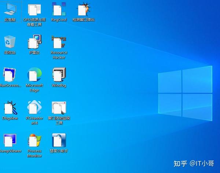Click the '回收站' label text

click(x=10, y=53)
